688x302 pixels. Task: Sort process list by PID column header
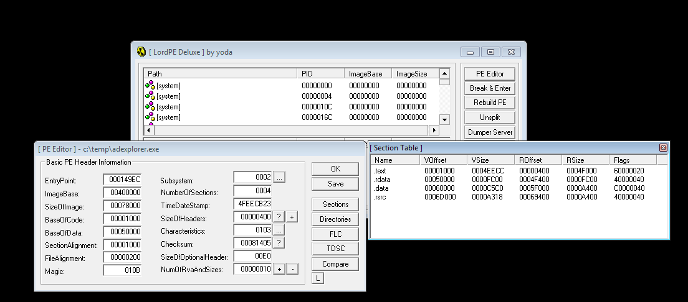[320, 73]
